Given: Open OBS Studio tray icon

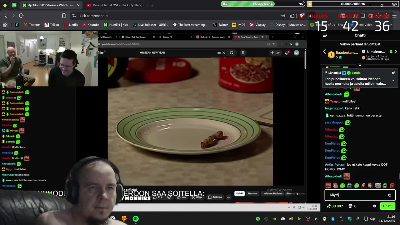Looking at the screenshot, I should tap(308, 219).
